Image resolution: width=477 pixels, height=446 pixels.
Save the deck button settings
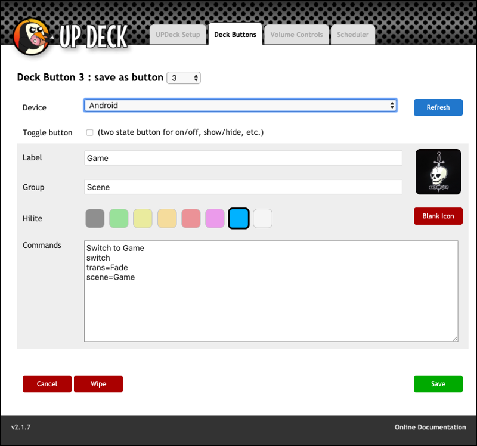pyautogui.click(x=438, y=384)
